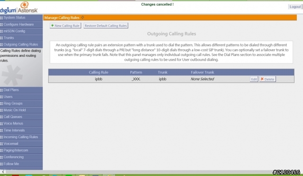The width and height of the screenshot is (303, 176).
Task: Select 'None Selected' failover trunk cell
Action: (x=202, y=79)
